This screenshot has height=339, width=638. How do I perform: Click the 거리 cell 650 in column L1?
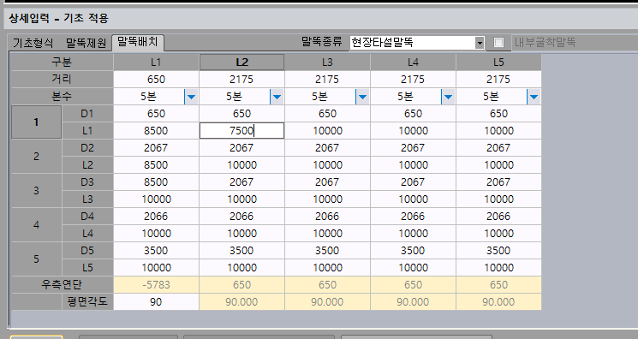click(156, 80)
